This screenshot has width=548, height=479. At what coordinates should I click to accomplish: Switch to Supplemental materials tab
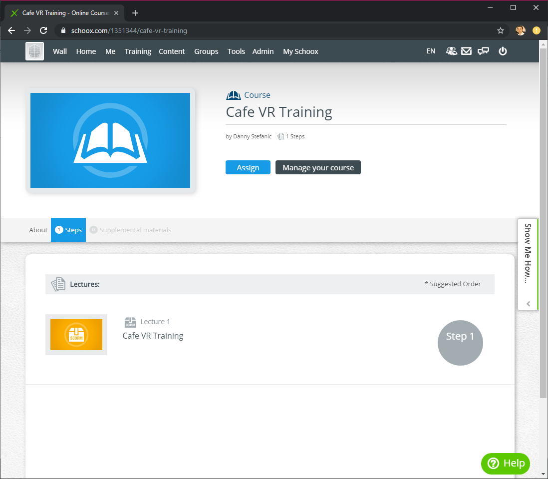coord(130,230)
